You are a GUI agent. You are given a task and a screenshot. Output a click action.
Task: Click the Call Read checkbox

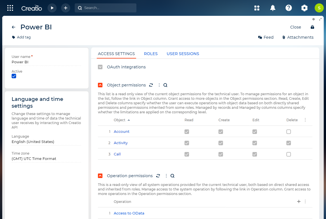pyautogui.click(x=187, y=154)
